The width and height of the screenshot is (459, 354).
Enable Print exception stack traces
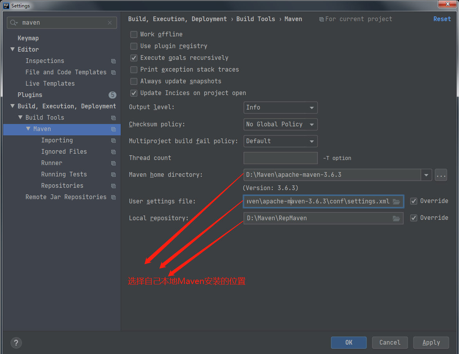pos(134,70)
